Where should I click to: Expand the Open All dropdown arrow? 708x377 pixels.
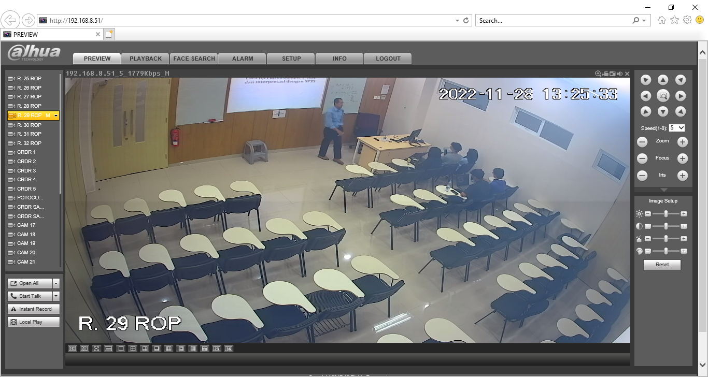[56, 283]
